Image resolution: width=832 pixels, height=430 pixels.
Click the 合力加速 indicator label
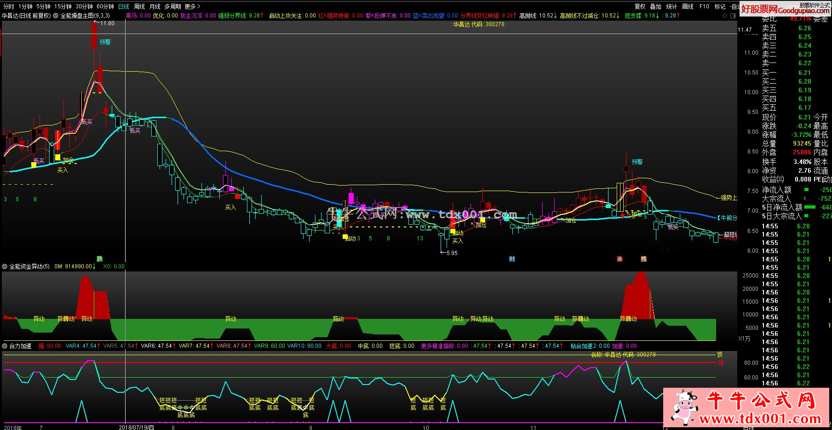(20, 346)
